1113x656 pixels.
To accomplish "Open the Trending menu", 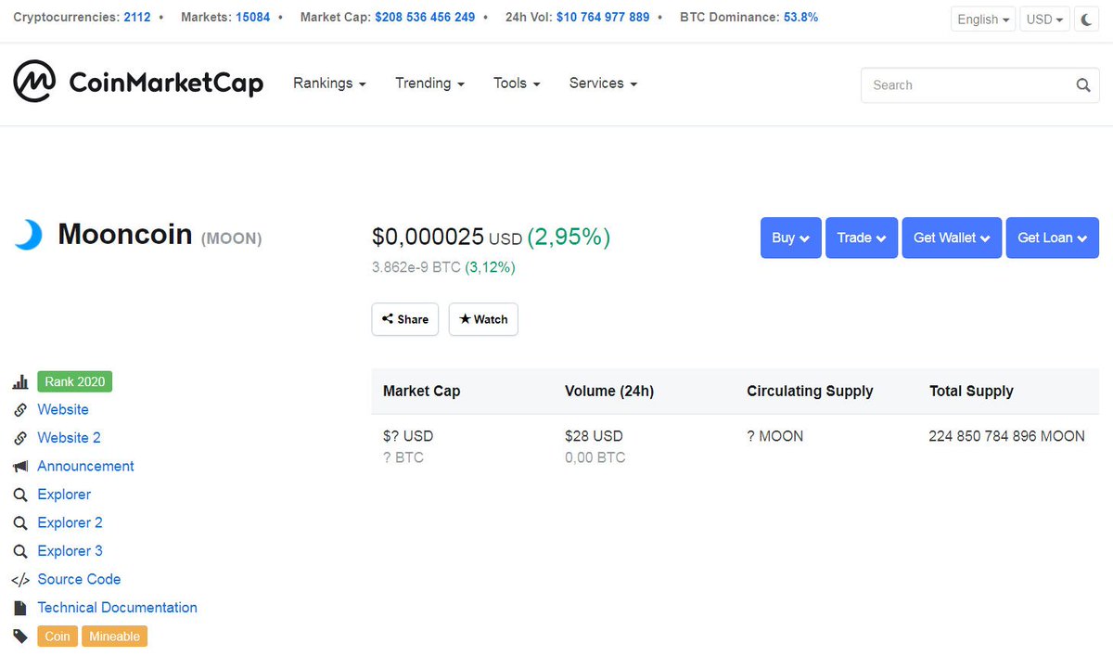I will pyautogui.click(x=429, y=83).
